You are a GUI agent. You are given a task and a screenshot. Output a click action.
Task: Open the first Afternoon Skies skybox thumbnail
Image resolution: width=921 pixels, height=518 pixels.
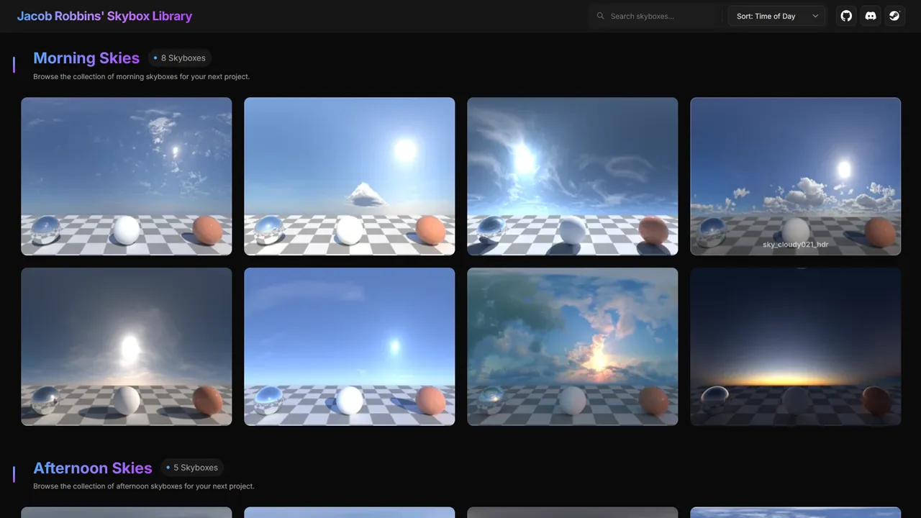point(126,512)
